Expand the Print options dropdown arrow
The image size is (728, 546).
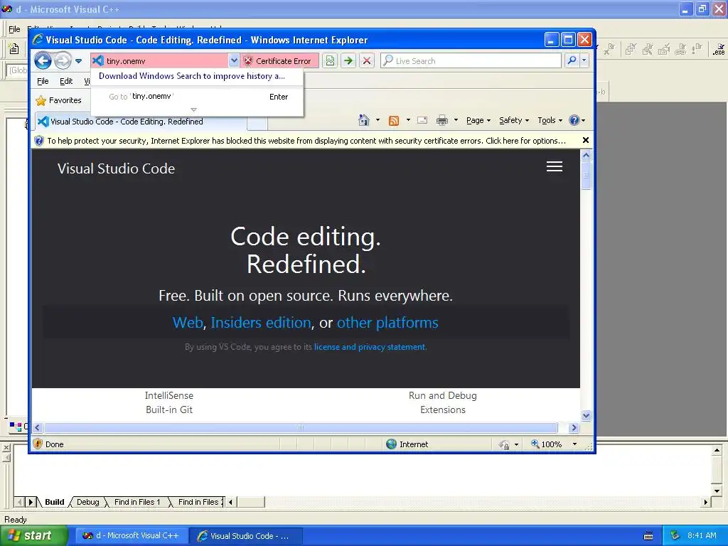tap(456, 120)
